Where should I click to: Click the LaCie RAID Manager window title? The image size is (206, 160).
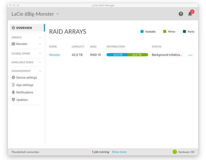click(x=103, y=5)
